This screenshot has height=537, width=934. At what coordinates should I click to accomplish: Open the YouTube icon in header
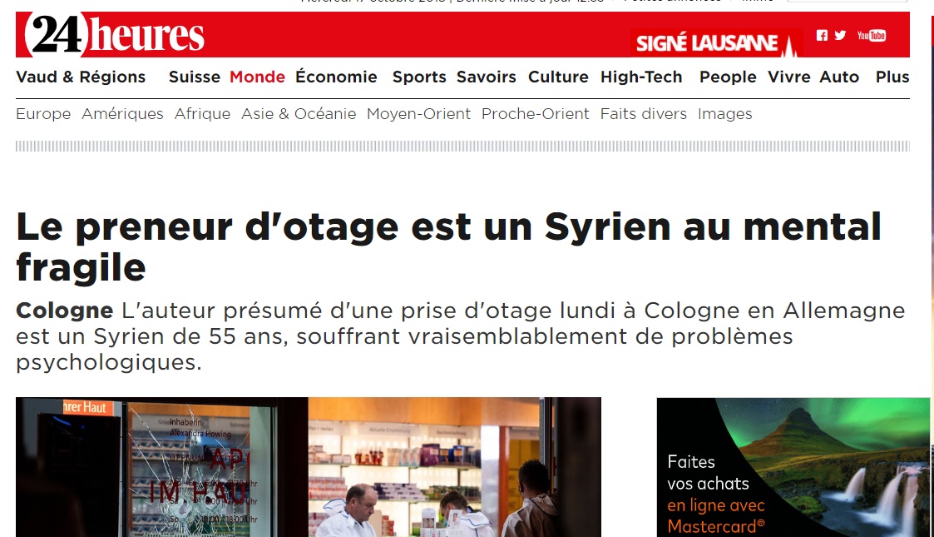pyautogui.click(x=872, y=36)
